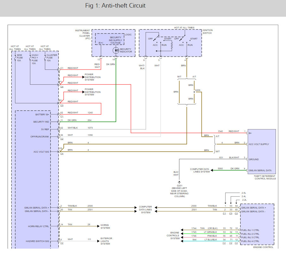Click circuit number '264'
This screenshot has height=254, width=286.
coord(89,120)
